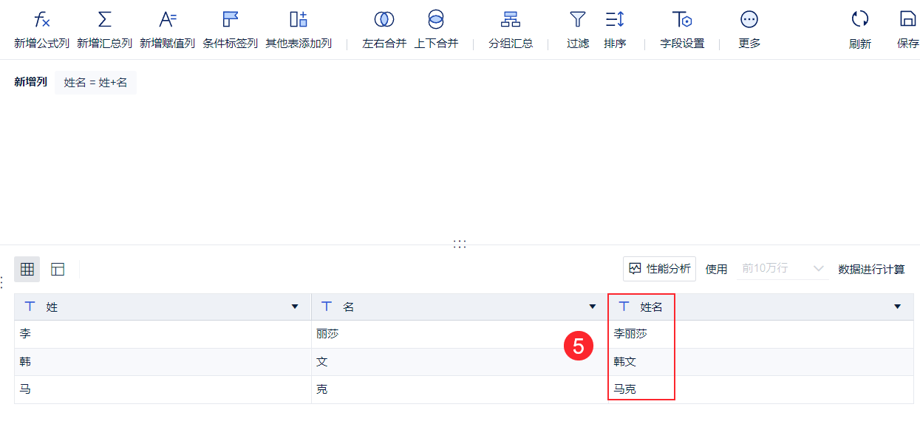Click the 排序 sort icon
The height and width of the screenshot is (441, 920).
[x=615, y=20]
